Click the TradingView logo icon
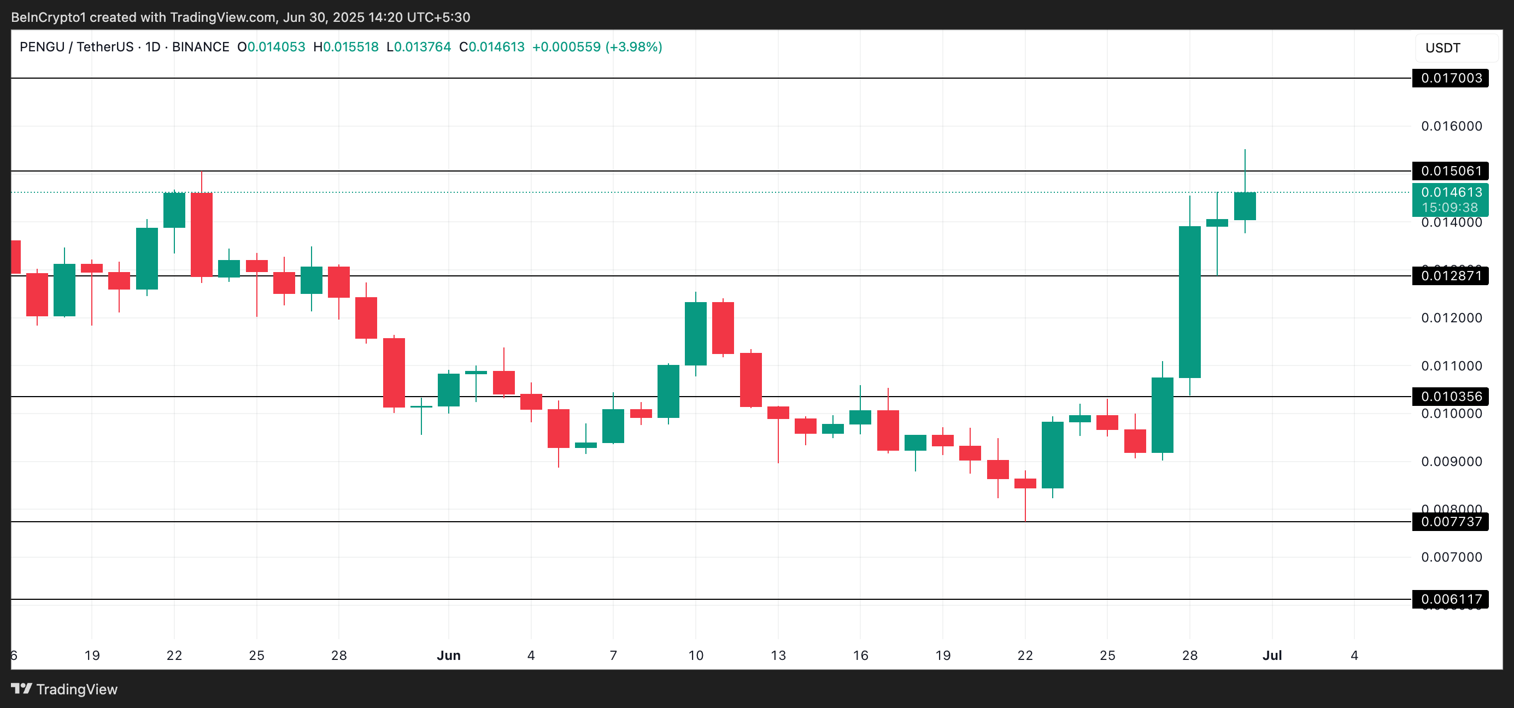 (x=22, y=689)
